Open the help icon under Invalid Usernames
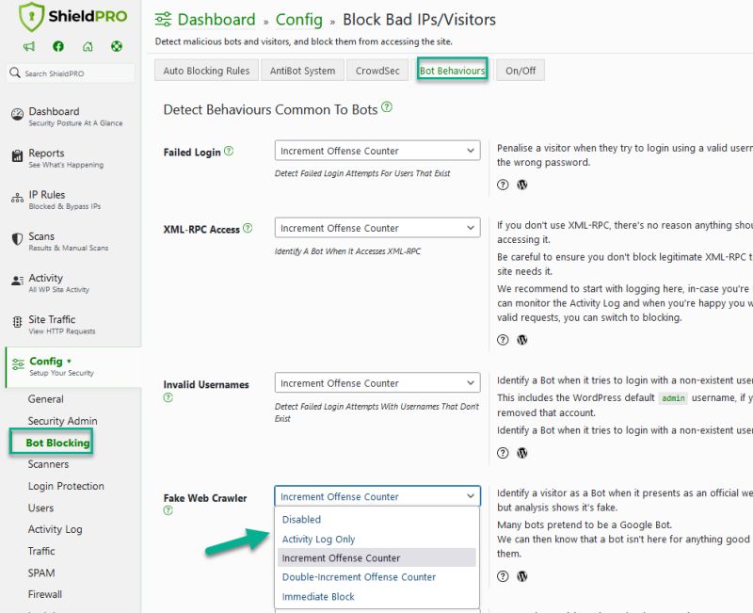This screenshot has width=753, height=613. (x=168, y=397)
